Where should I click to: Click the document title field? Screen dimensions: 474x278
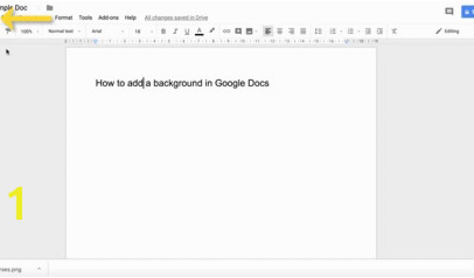(x=13, y=7)
